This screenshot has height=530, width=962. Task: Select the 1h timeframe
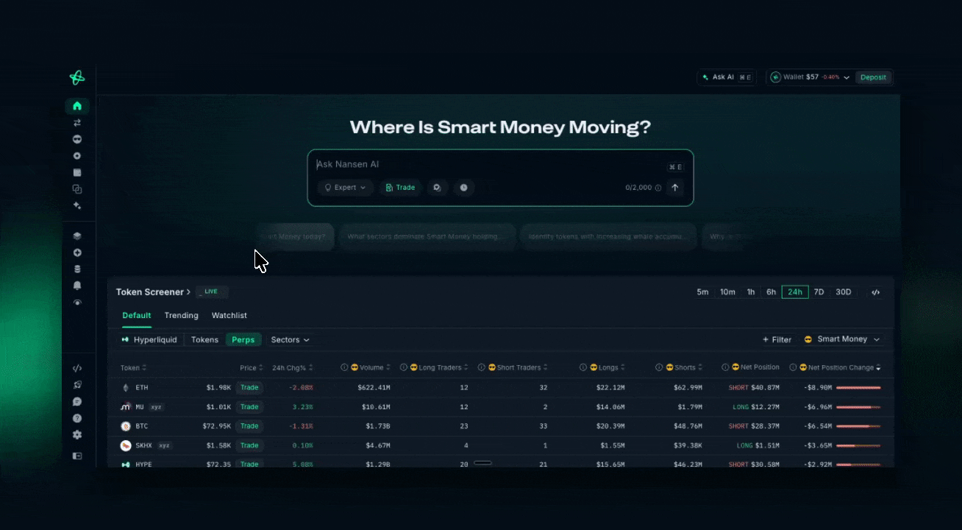click(751, 292)
